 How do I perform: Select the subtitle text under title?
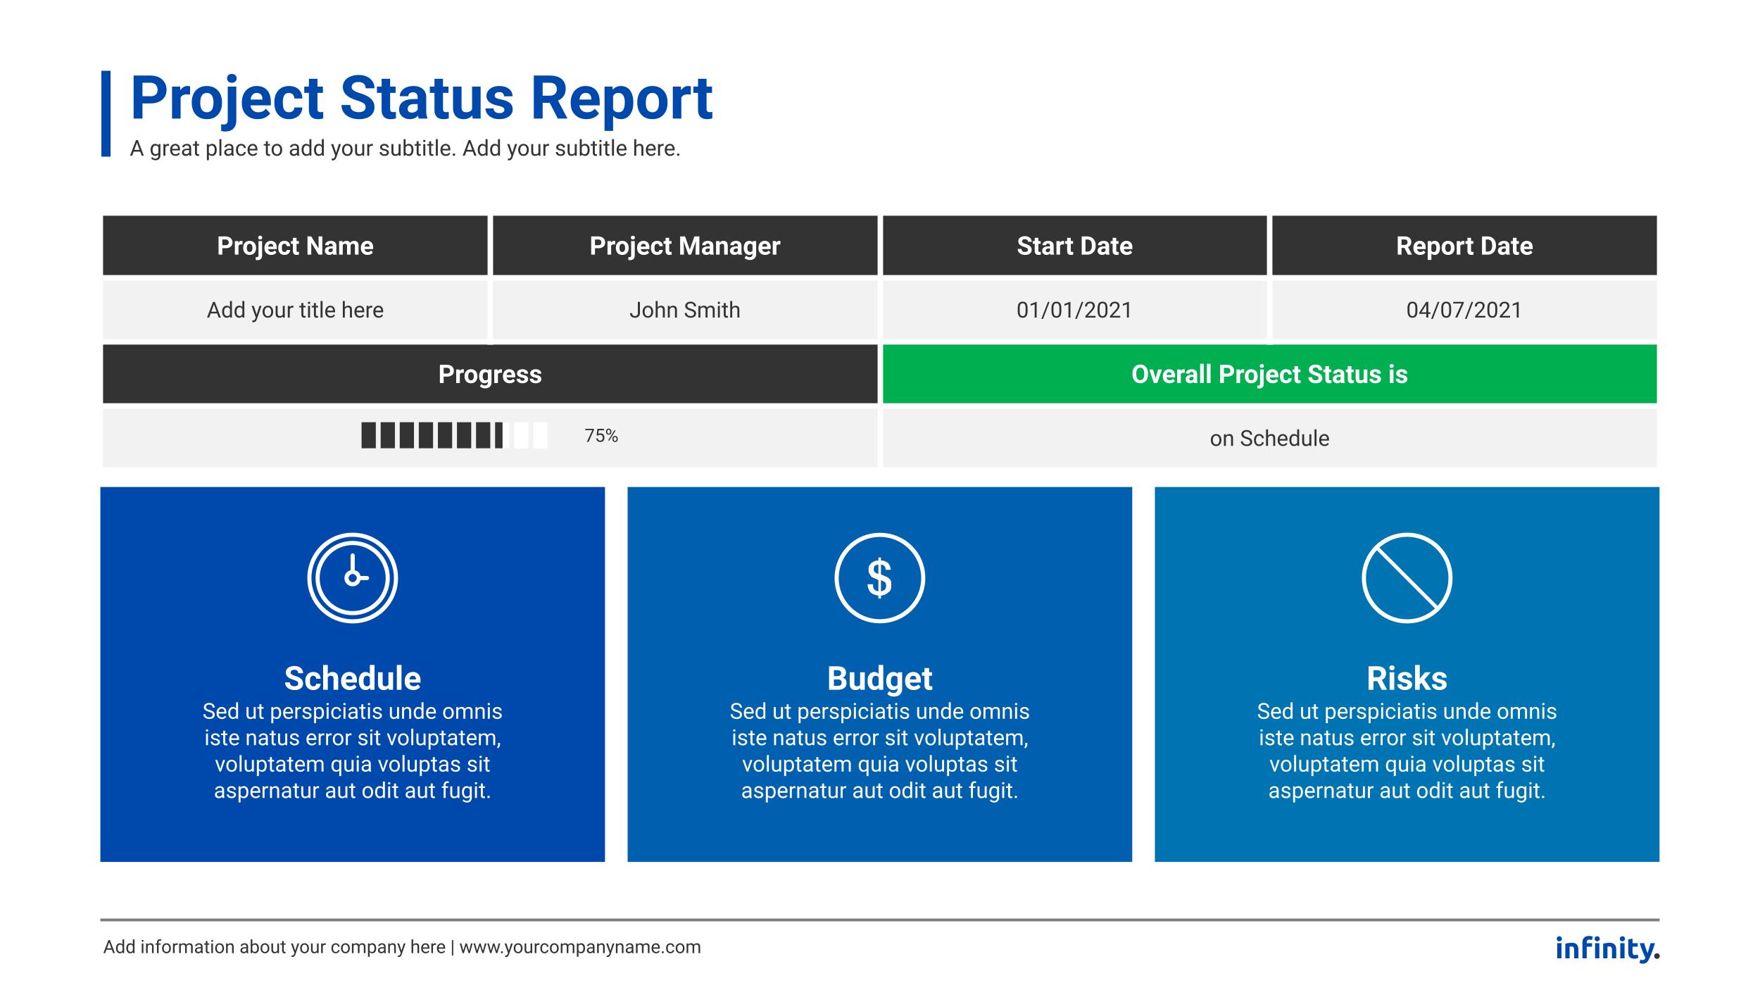click(405, 149)
